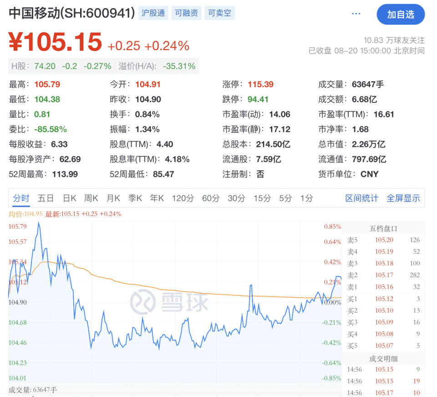437x397 pixels.
Task: Click the 成交量 value 63647手
Action: point(368,84)
